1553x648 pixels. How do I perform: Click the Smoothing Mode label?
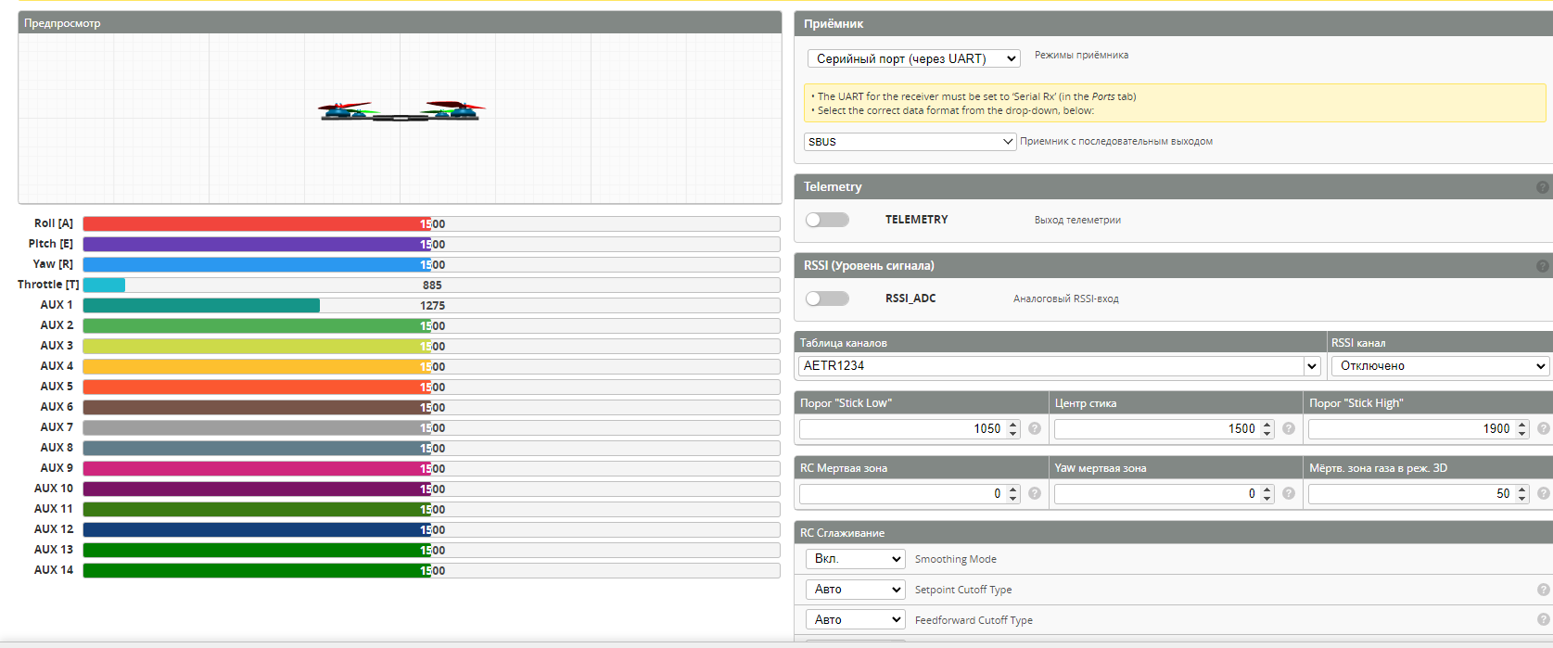point(956,559)
